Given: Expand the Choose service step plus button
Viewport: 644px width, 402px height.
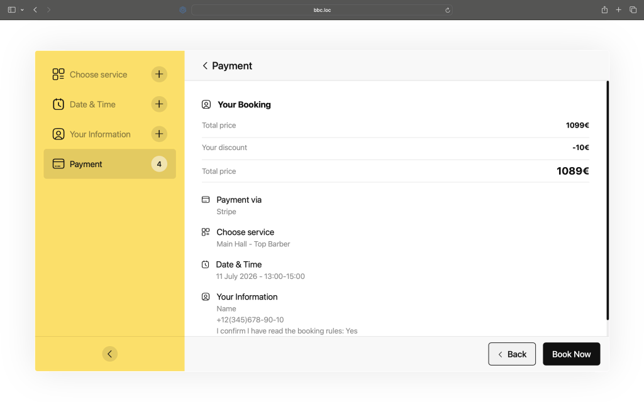Looking at the screenshot, I should coord(159,74).
